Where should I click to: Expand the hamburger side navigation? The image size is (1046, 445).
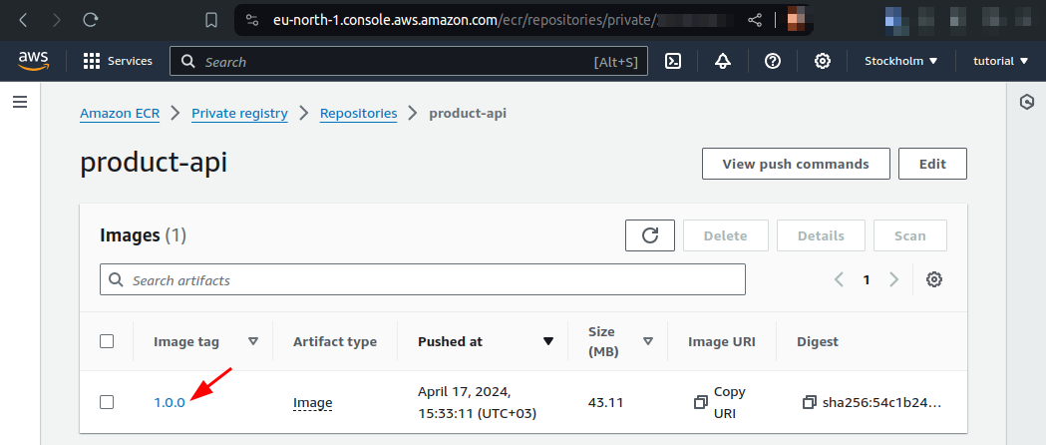(x=20, y=102)
